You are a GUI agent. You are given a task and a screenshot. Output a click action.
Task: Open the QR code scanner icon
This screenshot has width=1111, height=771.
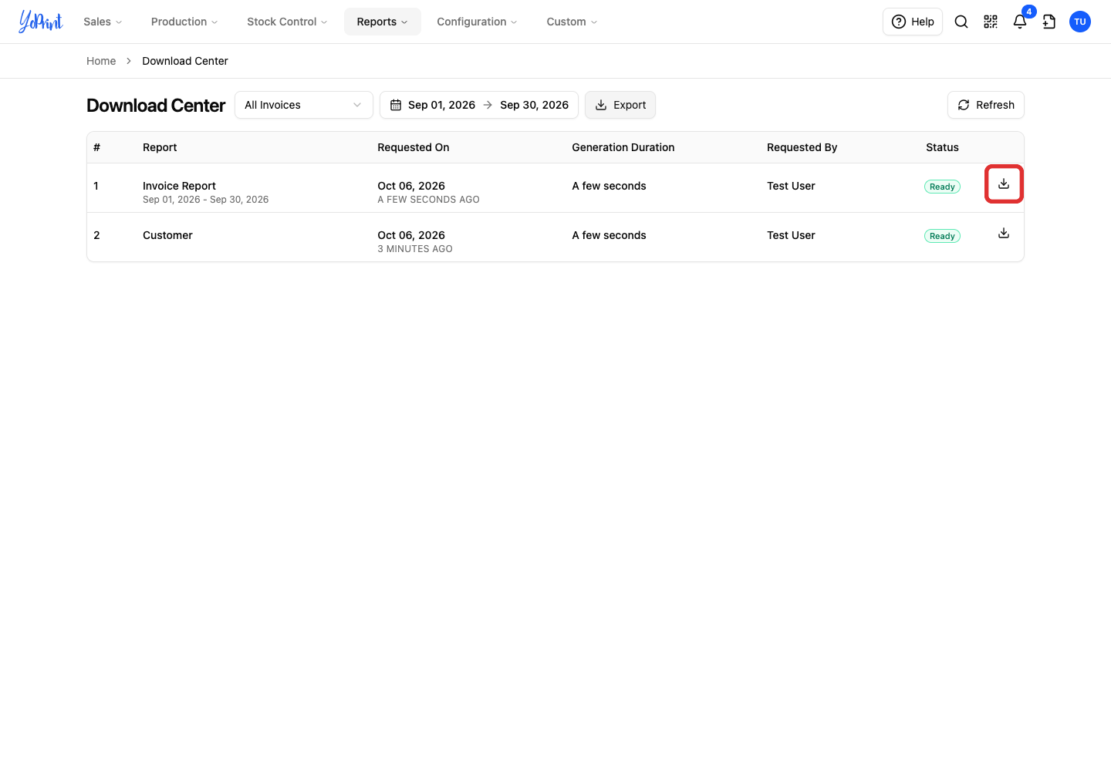click(x=991, y=22)
